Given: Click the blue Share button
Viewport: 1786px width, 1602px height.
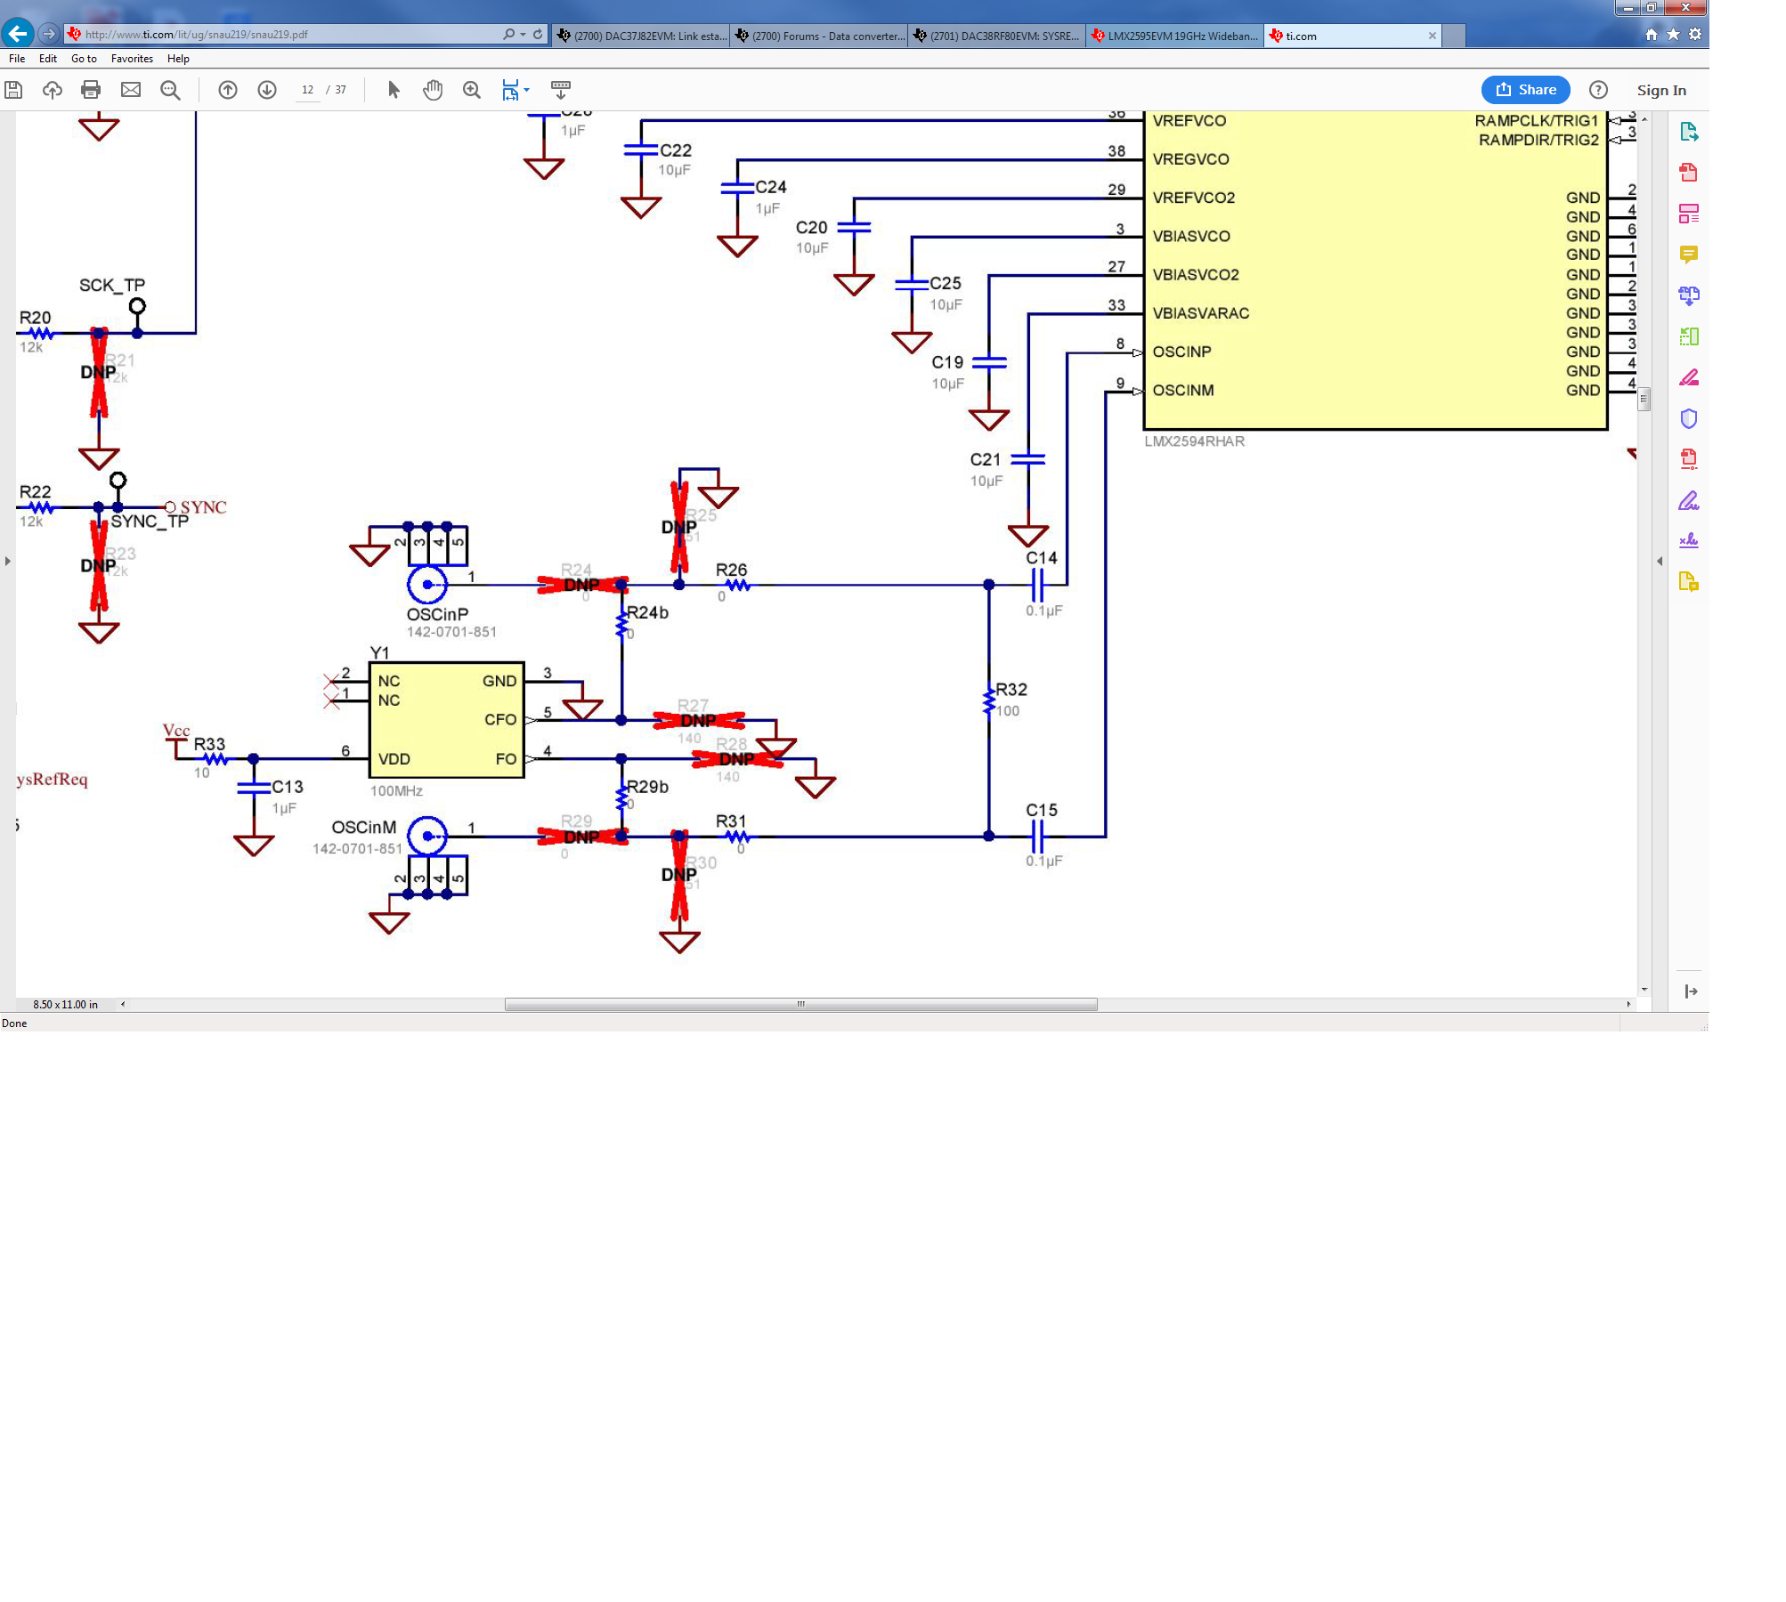Looking at the screenshot, I should point(1525,90).
